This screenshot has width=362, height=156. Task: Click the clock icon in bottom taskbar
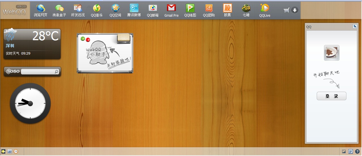tap(16, 151)
